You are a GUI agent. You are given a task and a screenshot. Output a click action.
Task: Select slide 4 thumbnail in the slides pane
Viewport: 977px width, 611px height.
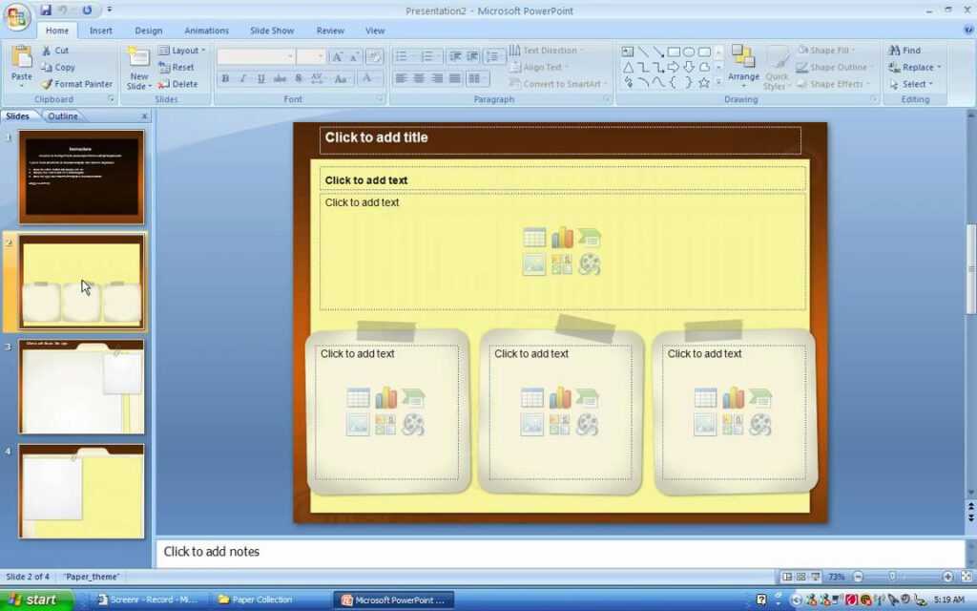pos(81,492)
